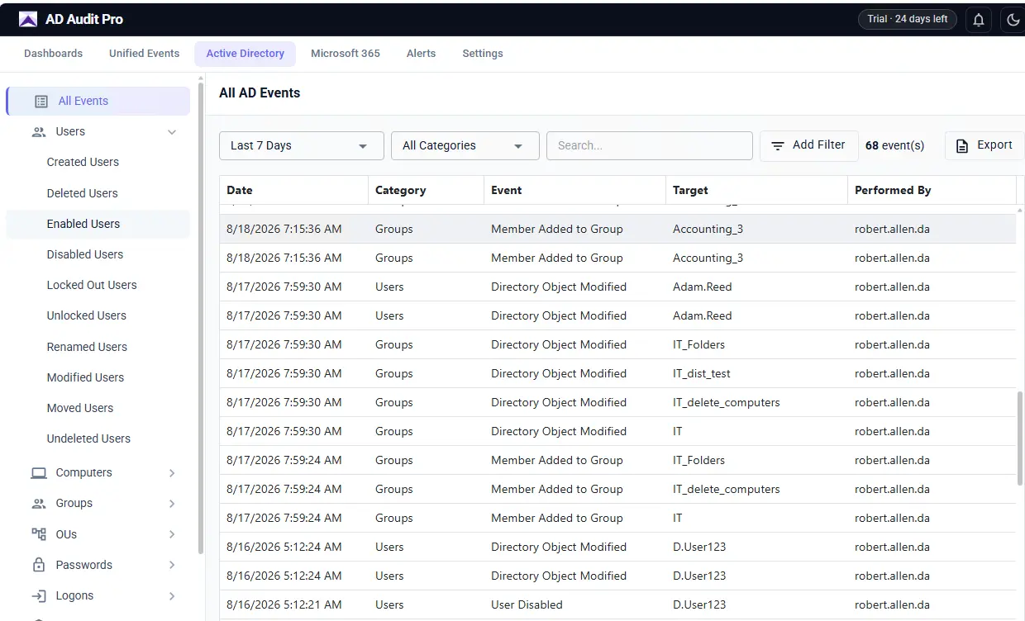Open Unlocked Users report
The width and height of the screenshot is (1025, 621).
coord(87,316)
